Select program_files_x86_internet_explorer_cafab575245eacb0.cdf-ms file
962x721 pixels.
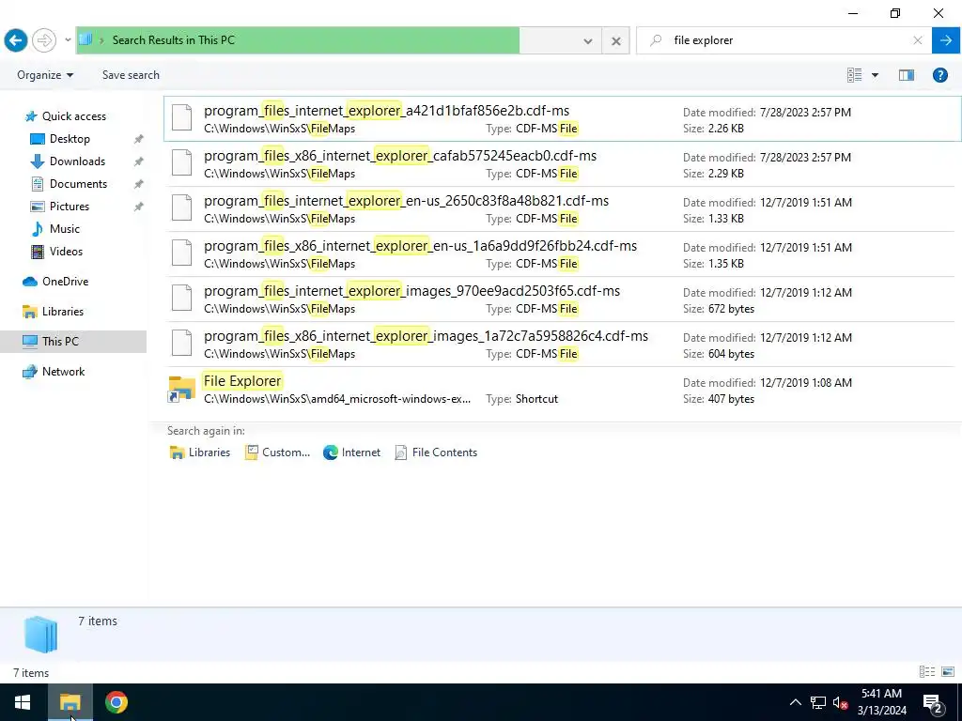coord(563,163)
